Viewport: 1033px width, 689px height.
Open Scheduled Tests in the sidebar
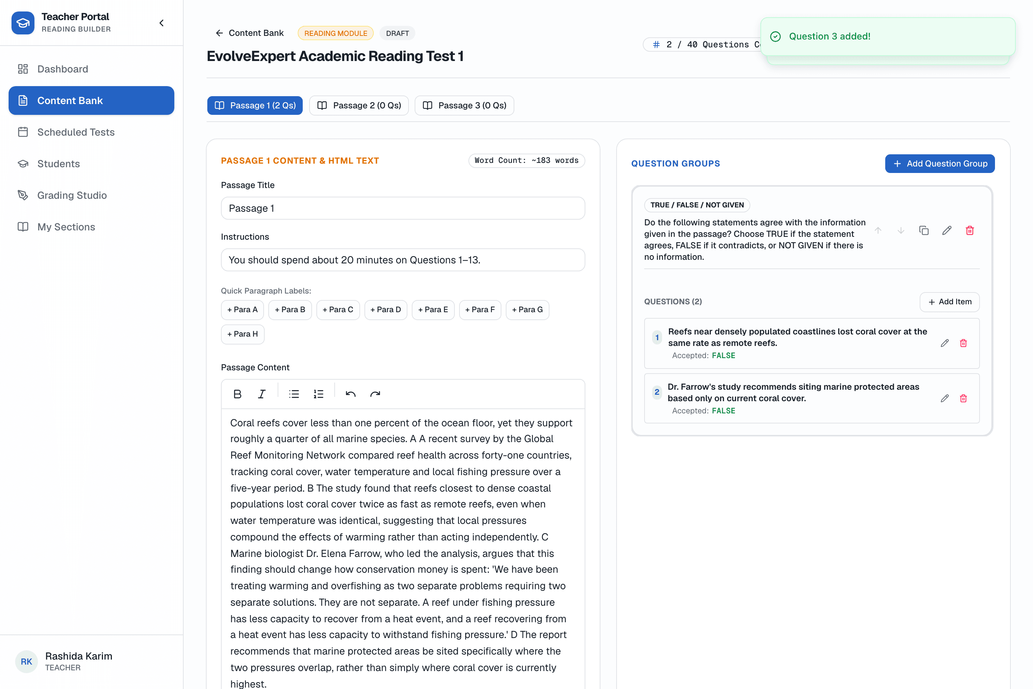coord(91,132)
